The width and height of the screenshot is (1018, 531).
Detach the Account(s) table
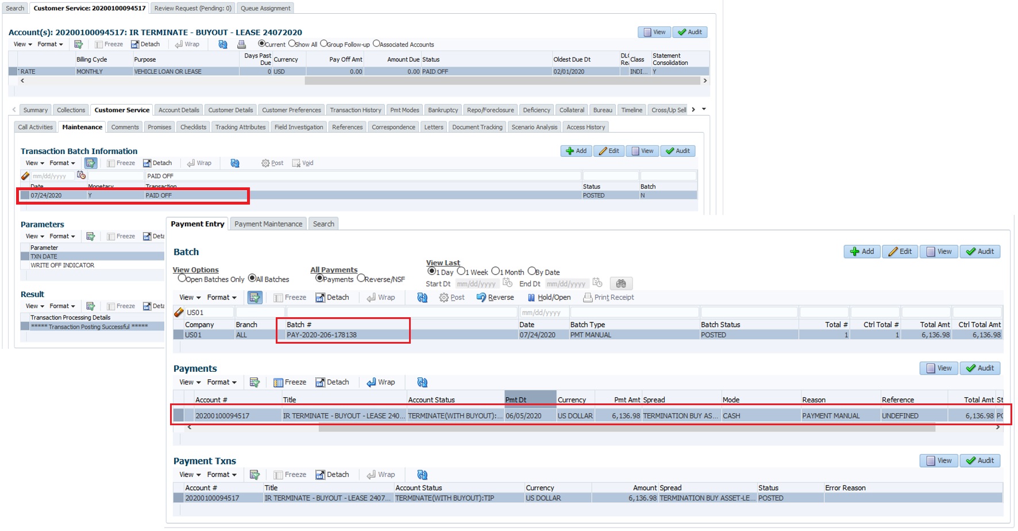pyautogui.click(x=145, y=44)
